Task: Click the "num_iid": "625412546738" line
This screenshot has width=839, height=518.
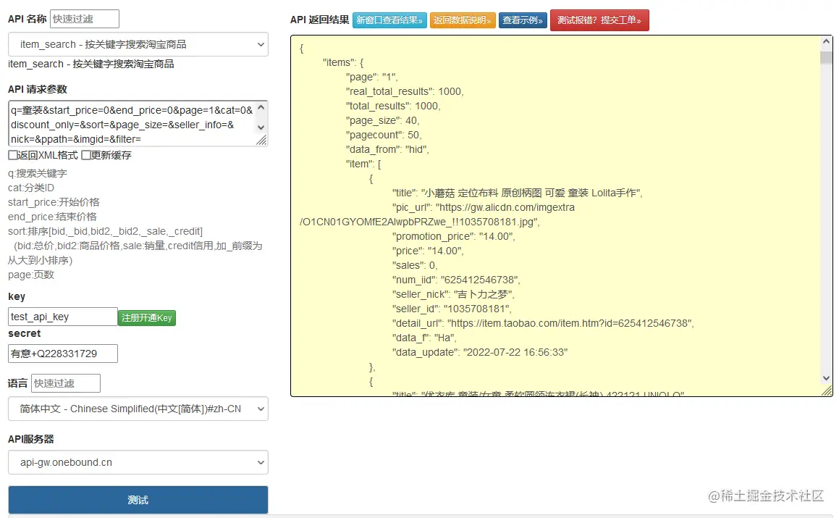Action: 456,280
